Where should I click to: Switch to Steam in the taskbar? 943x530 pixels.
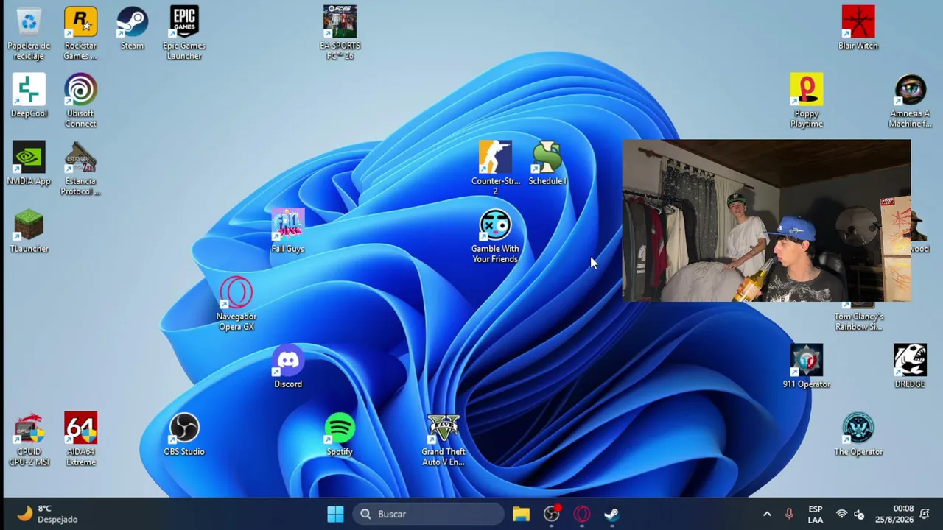click(612, 514)
